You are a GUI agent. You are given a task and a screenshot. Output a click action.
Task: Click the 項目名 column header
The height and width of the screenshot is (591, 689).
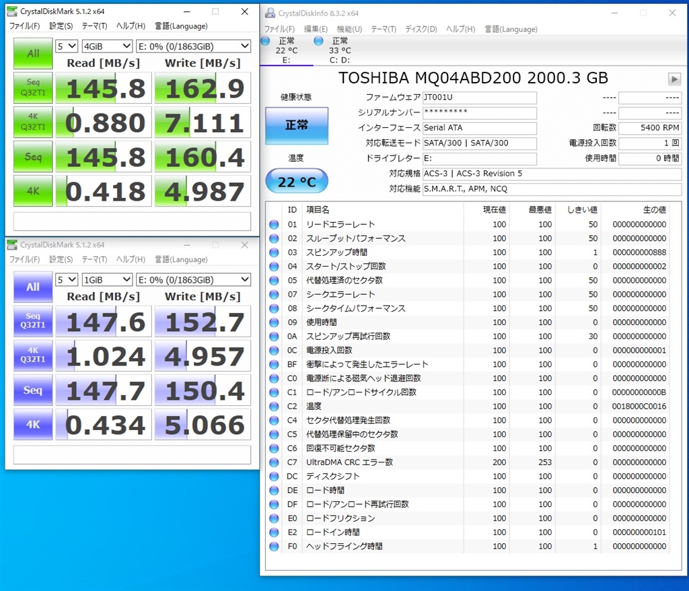(318, 210)
